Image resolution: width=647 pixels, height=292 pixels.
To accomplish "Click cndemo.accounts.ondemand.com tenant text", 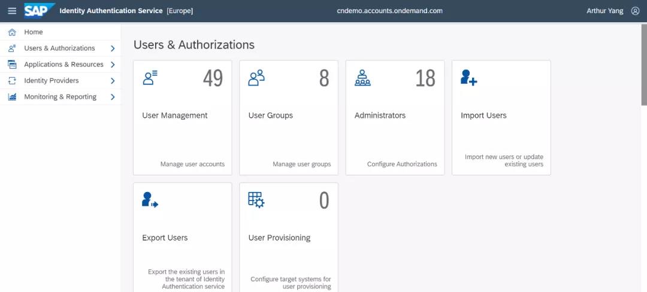I will (390, 11).
